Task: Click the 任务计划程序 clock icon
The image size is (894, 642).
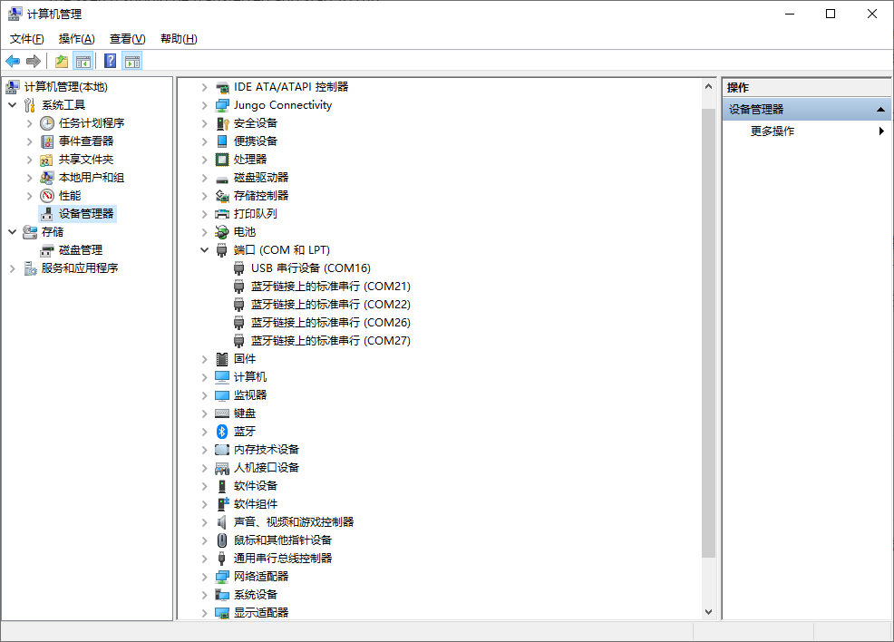Action: coord(47,123)
